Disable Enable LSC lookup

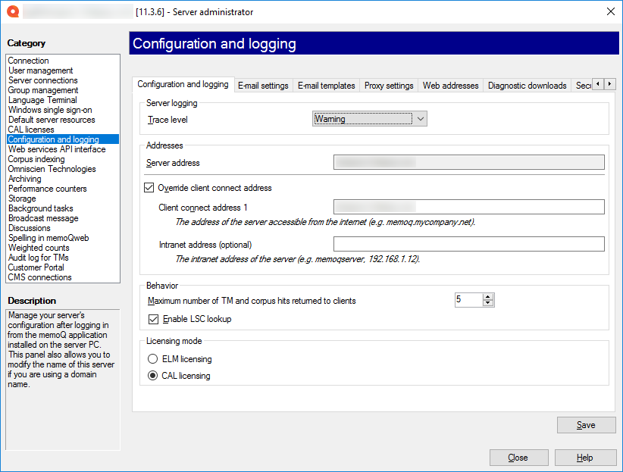pyautogui.click(x=153, y=318)
